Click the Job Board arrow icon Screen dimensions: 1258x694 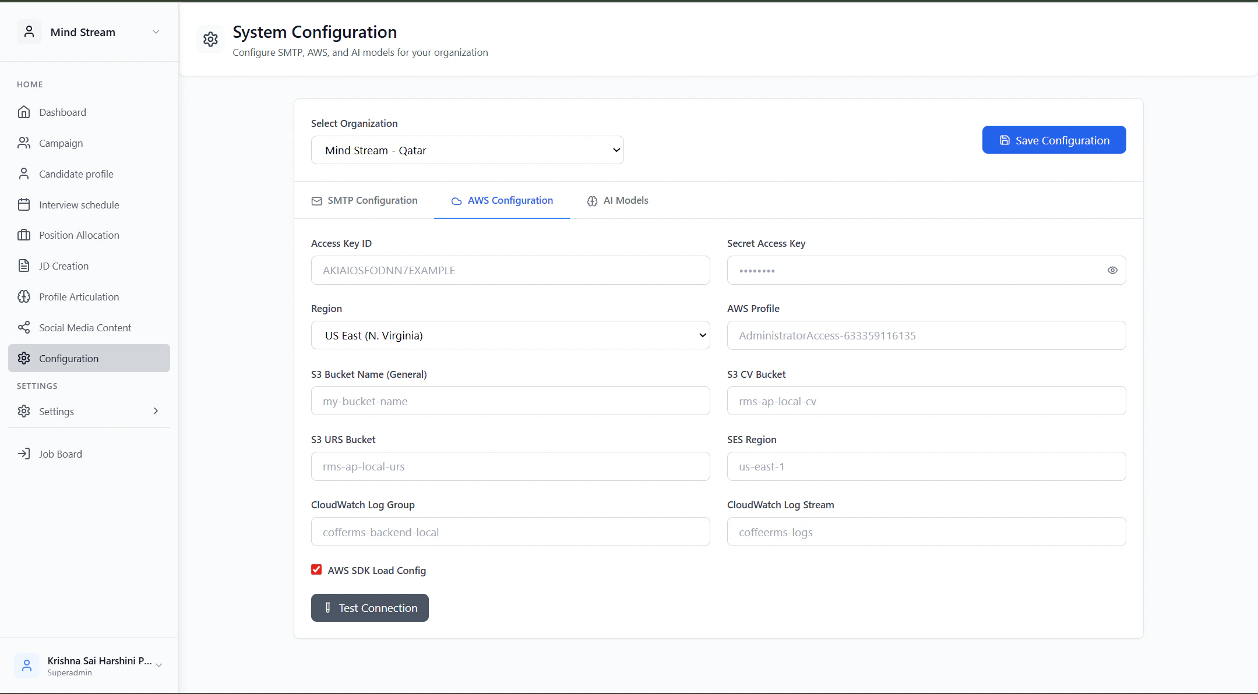[x=24, y=454]
